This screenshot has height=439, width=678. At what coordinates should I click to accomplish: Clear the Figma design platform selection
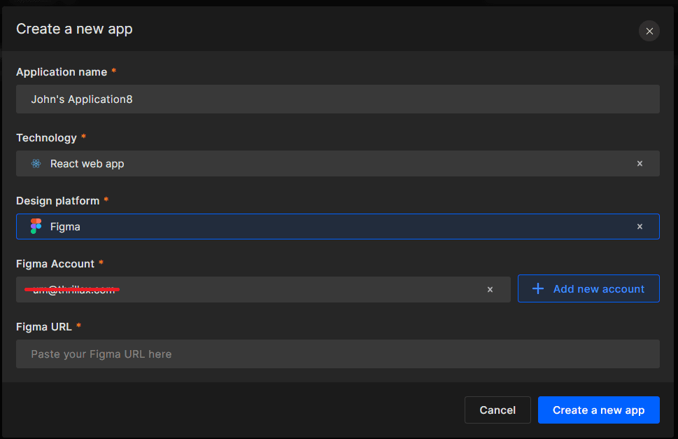[x=639, y=227]
